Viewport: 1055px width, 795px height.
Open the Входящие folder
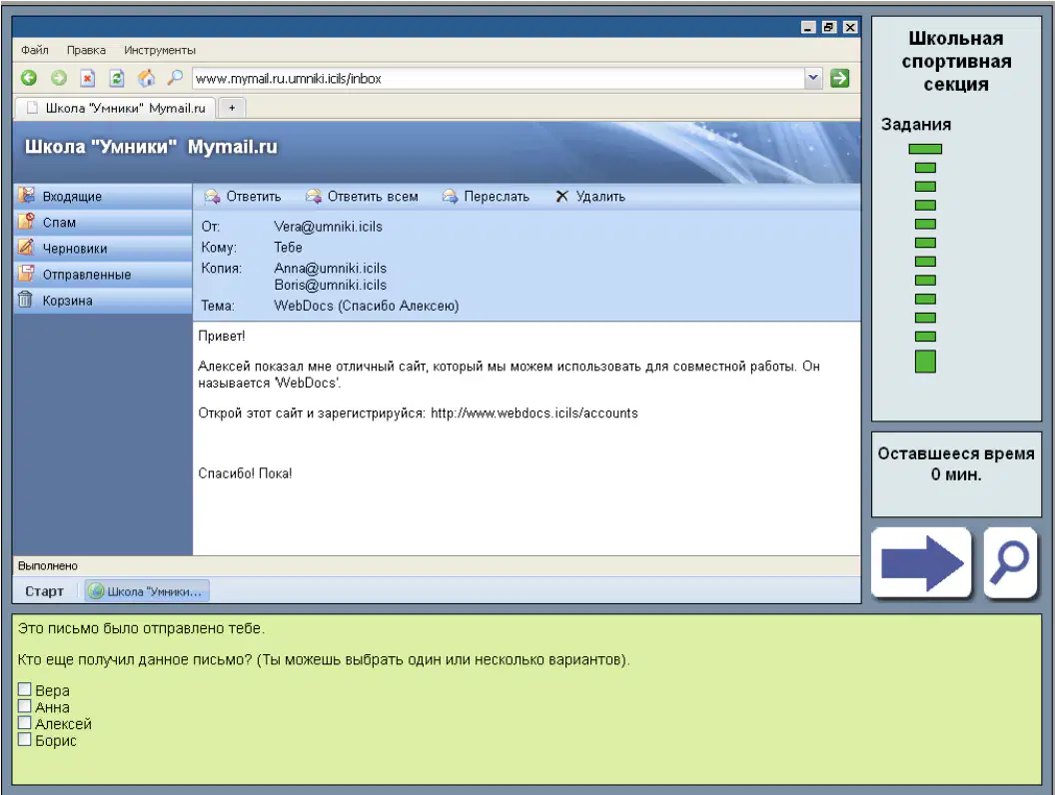[103, 197]
